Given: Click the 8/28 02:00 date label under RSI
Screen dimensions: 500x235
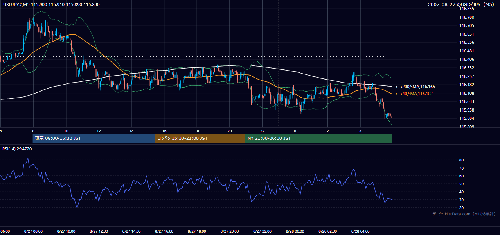Looking at the screenshot, I should 328,231.
